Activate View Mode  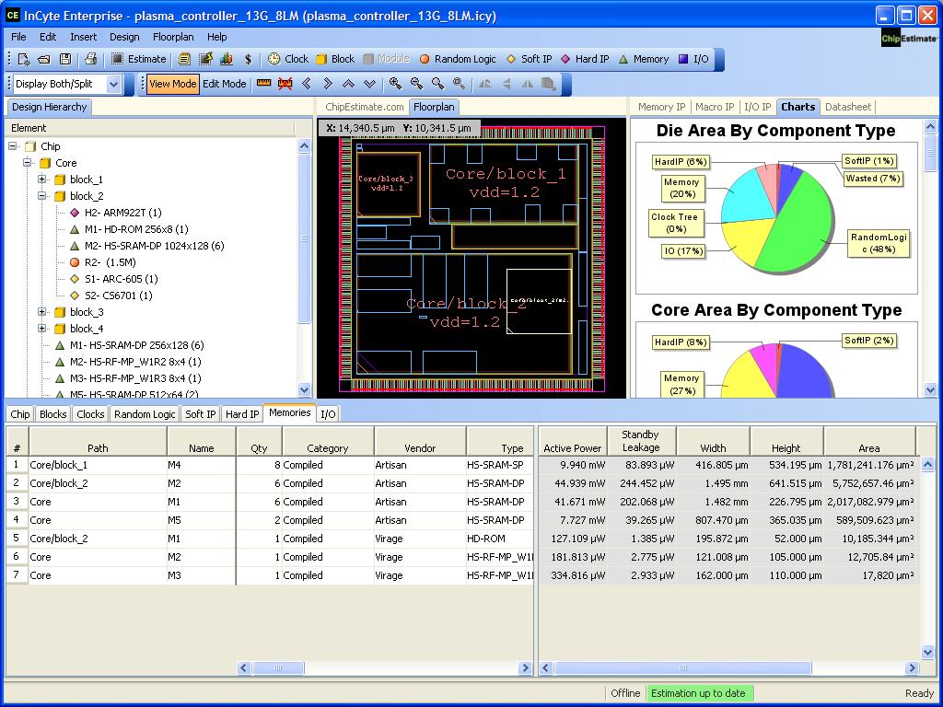(172, 84)
